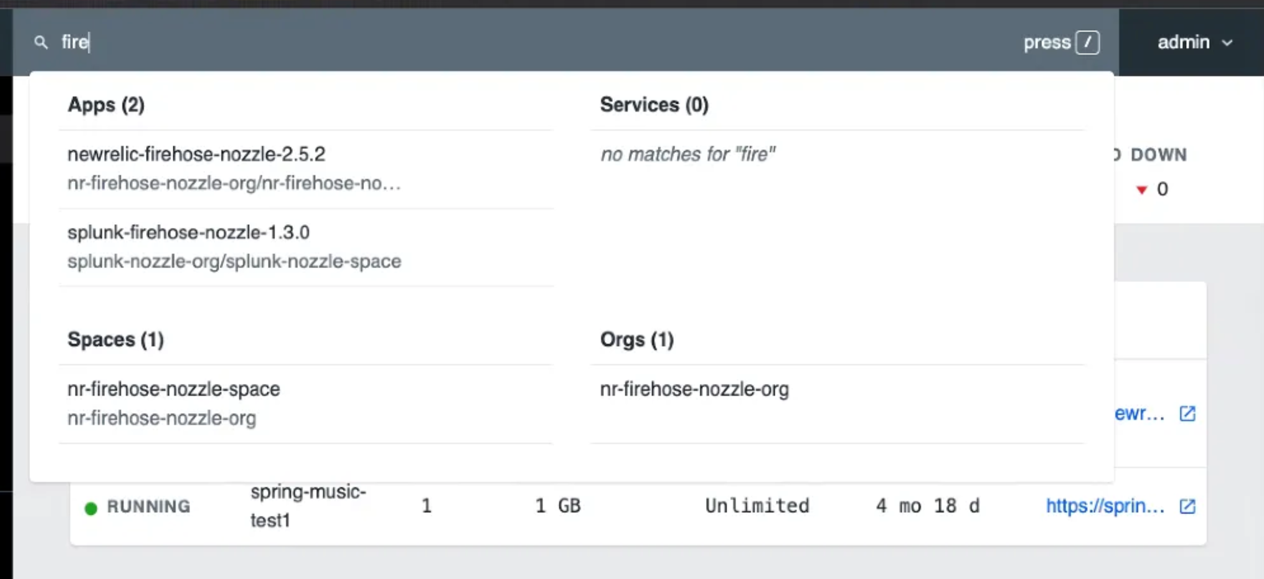Click the "Services (0)" results heading
Viewport: 1264px width, 579px height.
(x=654, y=104)
